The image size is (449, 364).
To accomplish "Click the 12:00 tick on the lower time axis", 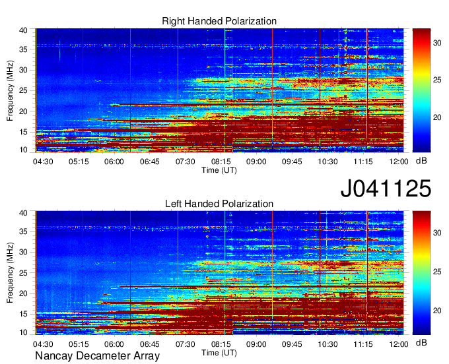I will (x=399, y=344).
